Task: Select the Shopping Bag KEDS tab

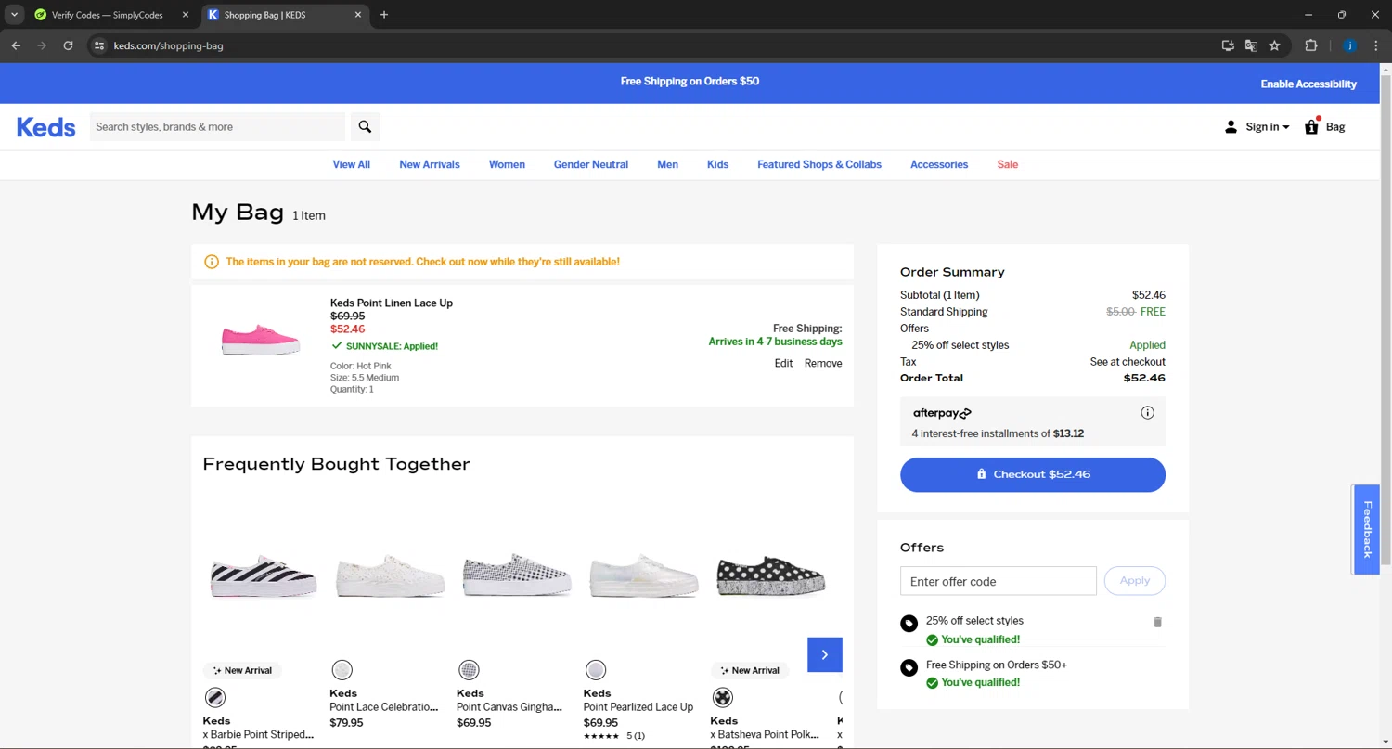Action: coord(286,15)
